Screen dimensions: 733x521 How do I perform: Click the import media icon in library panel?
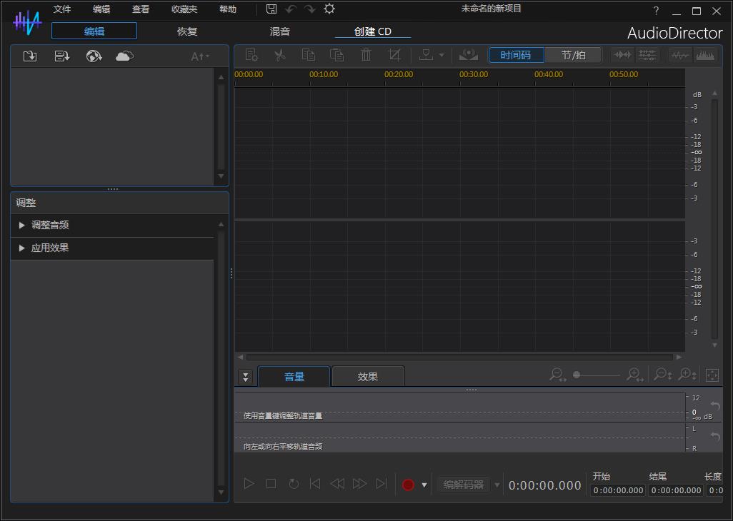coord(29,56)
